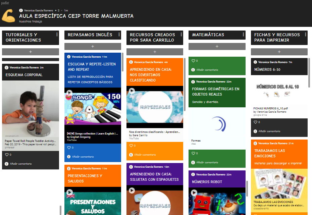Open the Paper Towel Roll People thumbnail
Screen dimensions: 312x215
31,109
